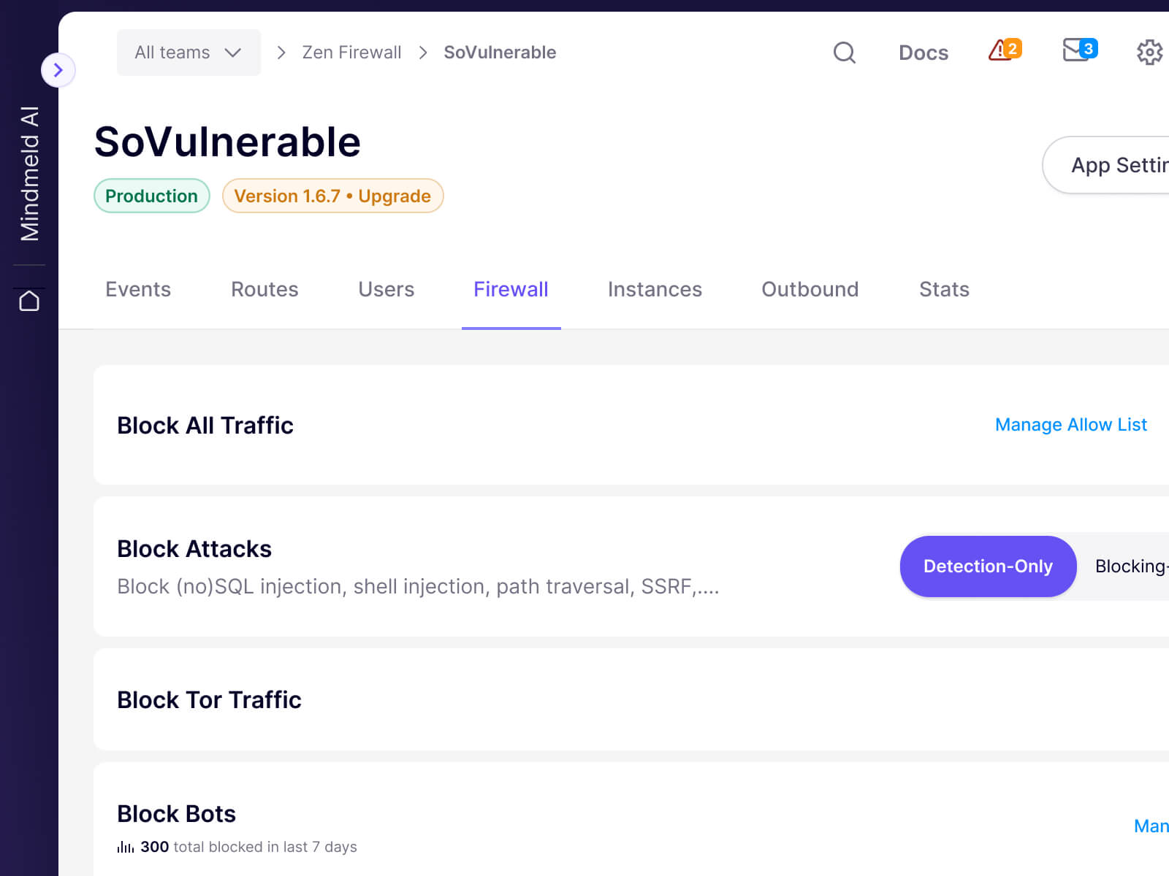This screenshot has width=1169, height=876.
Task: Expand the sidebar with the chevron button
Action: pos(58,70)
